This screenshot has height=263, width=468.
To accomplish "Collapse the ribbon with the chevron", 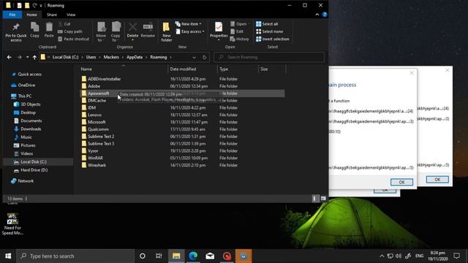I will 317,15.
